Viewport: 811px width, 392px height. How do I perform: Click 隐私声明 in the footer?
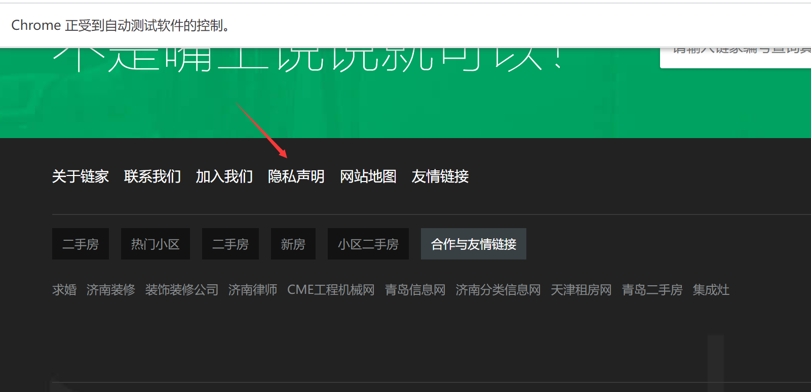[296, 177]
